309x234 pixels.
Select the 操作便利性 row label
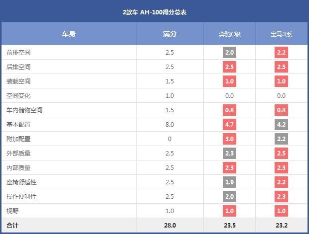21,197
